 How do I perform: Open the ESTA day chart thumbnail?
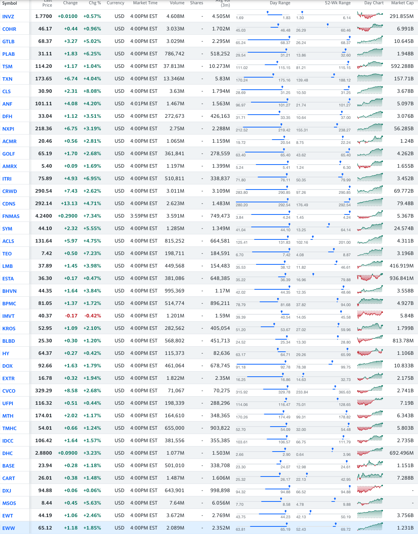click(x=370, y=278)
